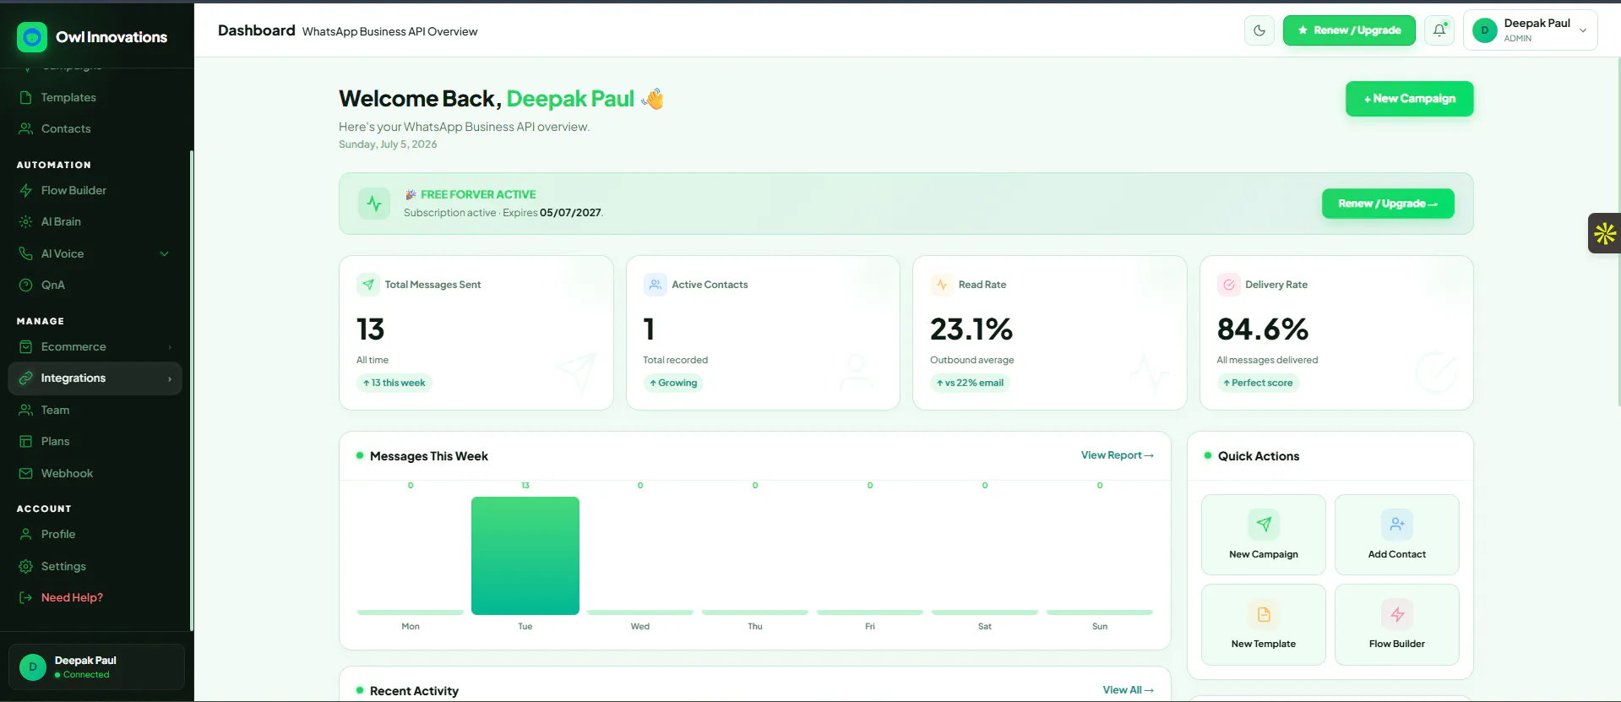Click the Renew / Upgrade arrow button in banner
Viewport: 1621px width, 702px height.
click(1388, 204)
